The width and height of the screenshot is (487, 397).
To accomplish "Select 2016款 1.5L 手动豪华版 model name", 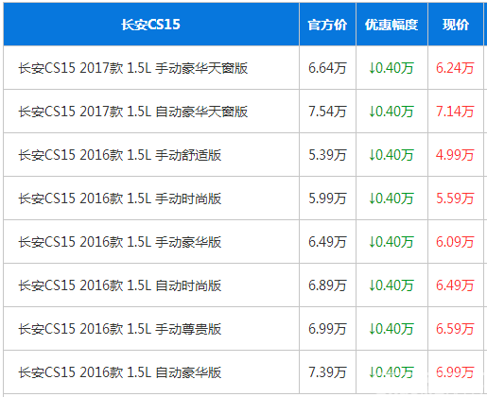I will [x=120, y=242].
